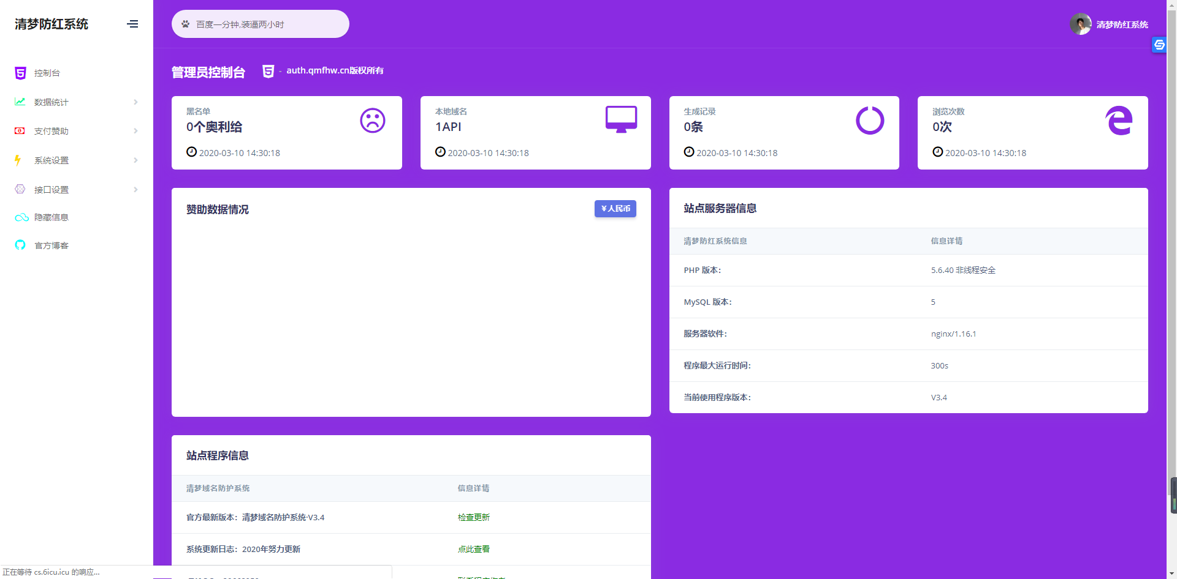Click the 检查更新 link
The image size is (1177, 579).
[473, 517]
